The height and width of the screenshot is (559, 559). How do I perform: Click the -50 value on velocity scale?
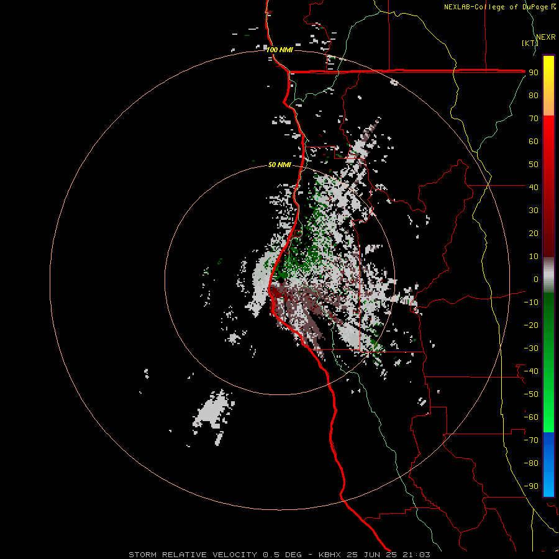531,394
